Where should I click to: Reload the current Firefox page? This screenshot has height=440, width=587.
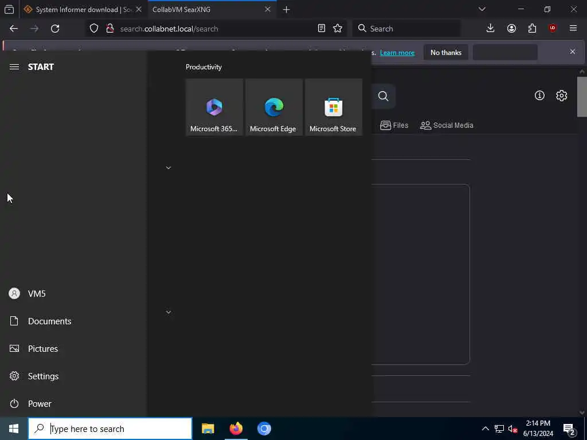click(55, 29)
